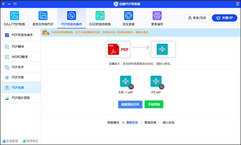Click 继续添加文件 button
Screen dimensions: 241x145
point(130,104)
